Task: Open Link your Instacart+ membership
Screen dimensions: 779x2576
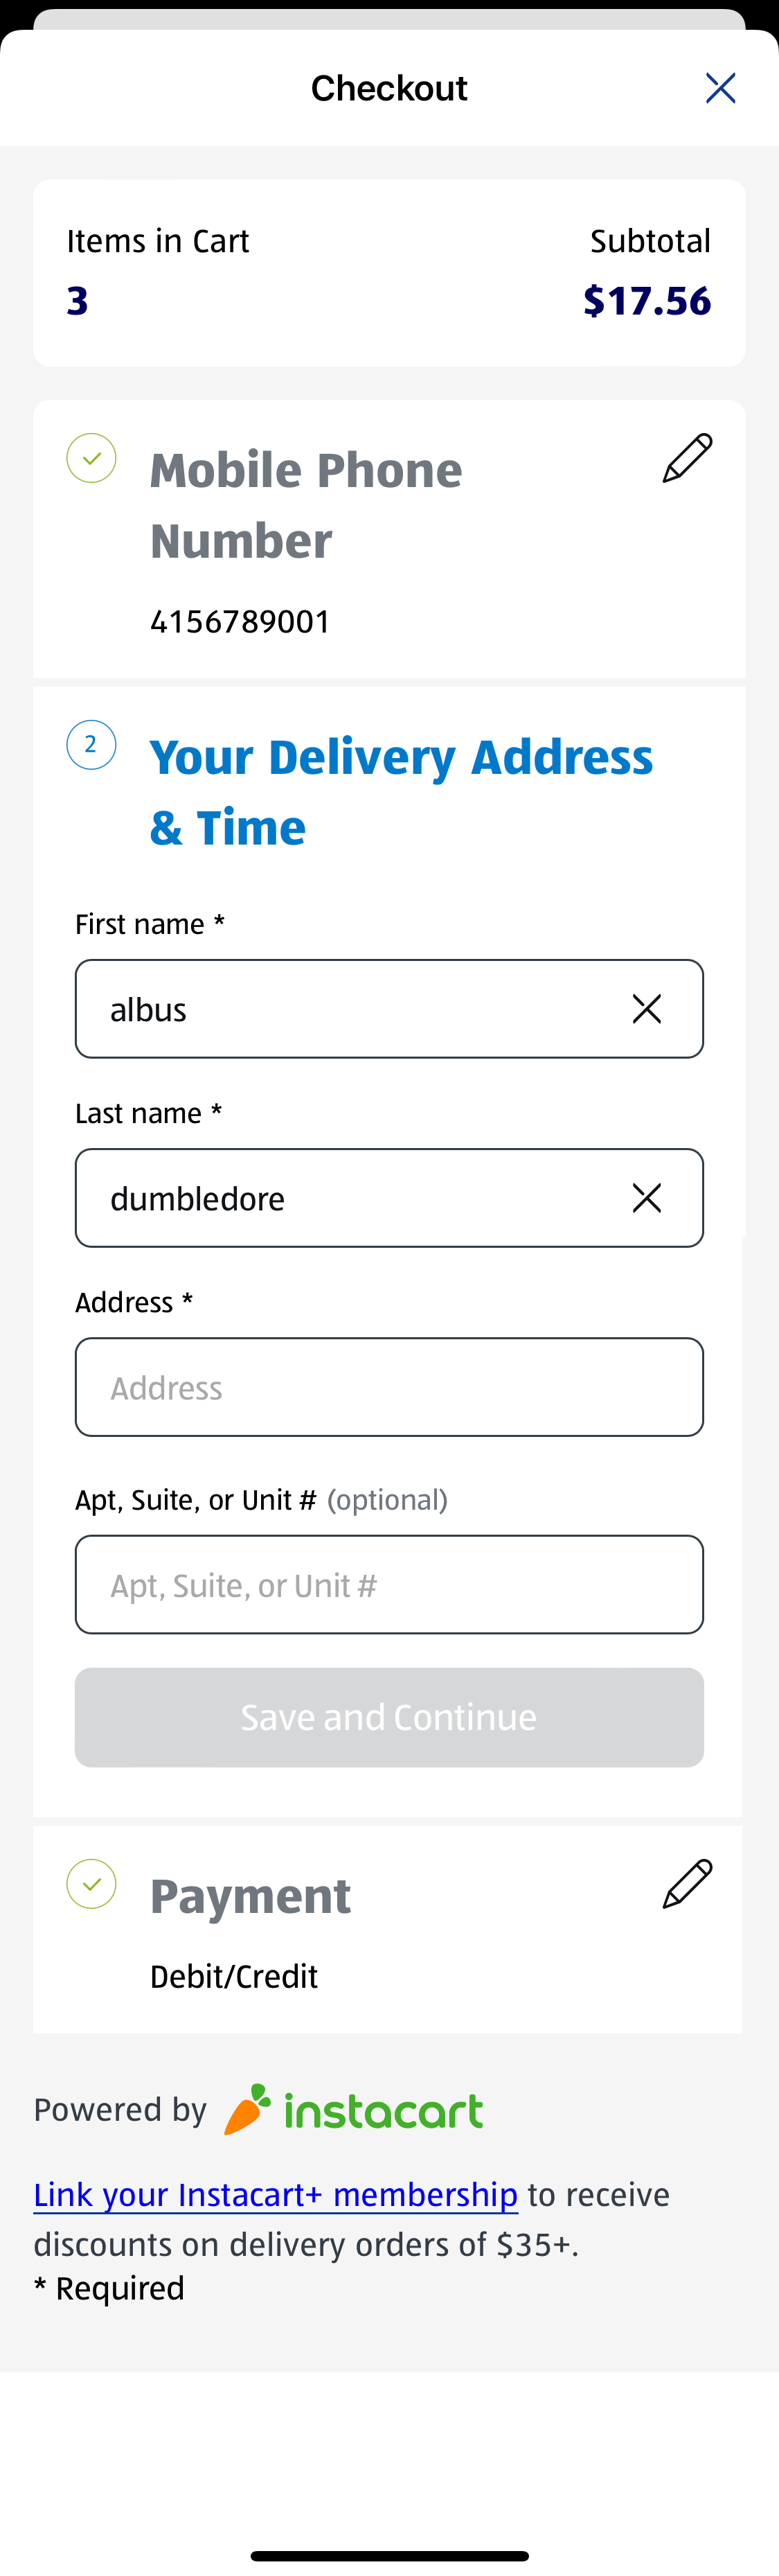Action: (275, 2194)
